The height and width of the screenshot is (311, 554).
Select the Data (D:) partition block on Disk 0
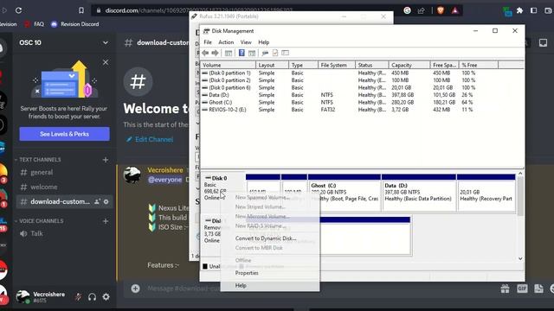419,193
